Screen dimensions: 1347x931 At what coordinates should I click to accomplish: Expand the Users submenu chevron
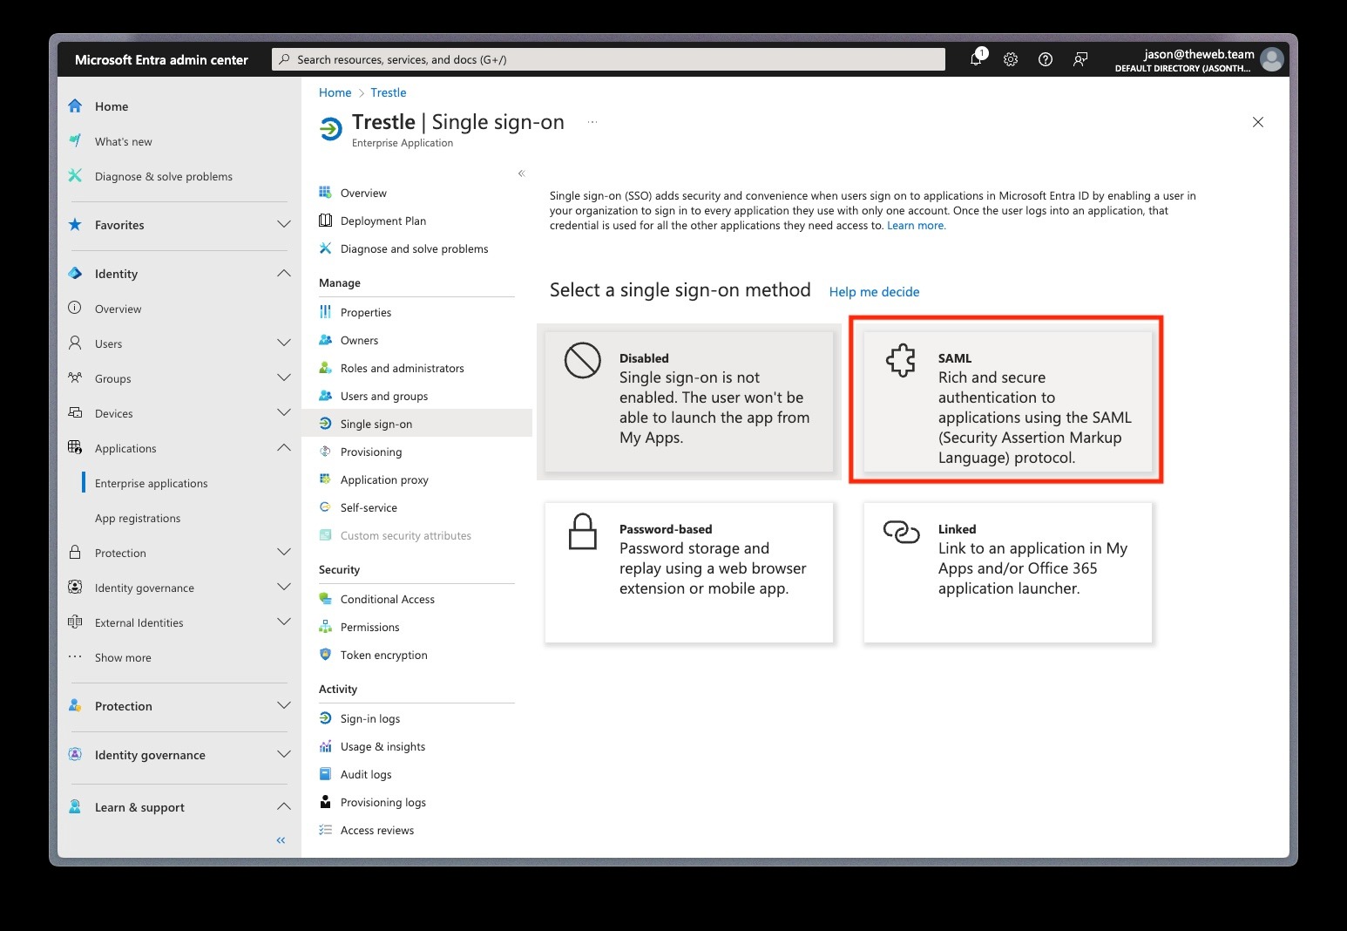click(284, 343)
